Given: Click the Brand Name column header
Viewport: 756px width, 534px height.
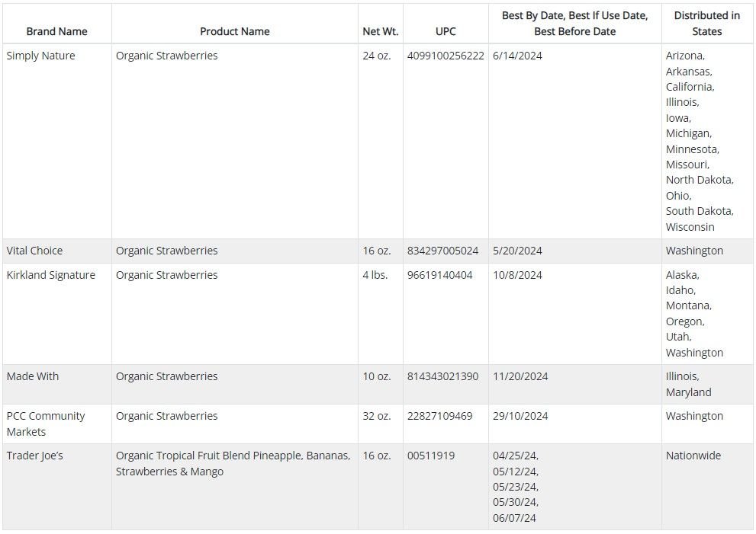Looking at the screenshot, I should tap(57, 31).
